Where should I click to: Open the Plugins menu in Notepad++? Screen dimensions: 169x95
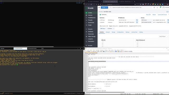118,50
